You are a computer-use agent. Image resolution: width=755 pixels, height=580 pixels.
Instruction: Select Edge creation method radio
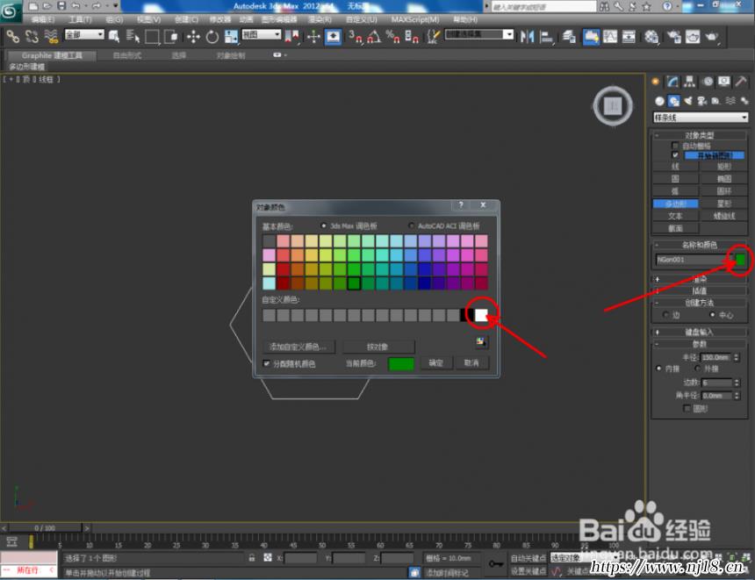pos(665,314)
